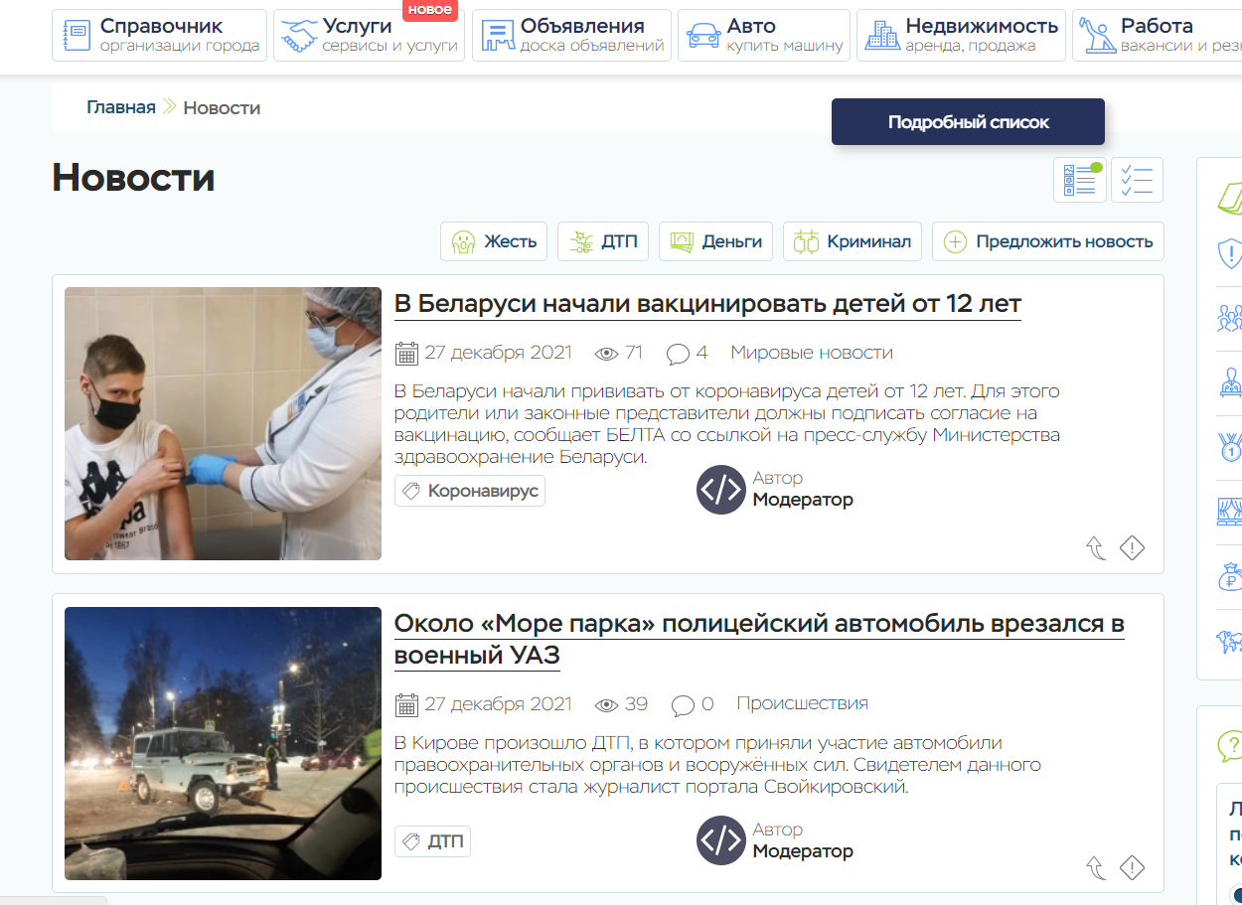Click warning report icon on police UAZ article
1242x905 pixels.
click(1132, 868)
